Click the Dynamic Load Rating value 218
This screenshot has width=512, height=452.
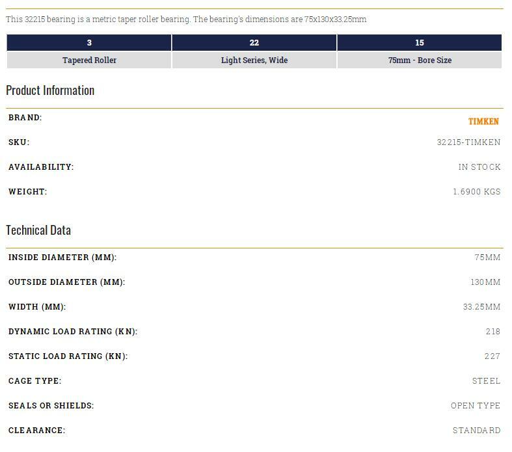[x=492, y=332]
